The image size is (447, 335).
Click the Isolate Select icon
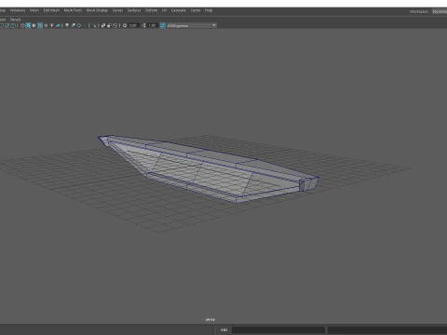pyautogui.click(x=94, y=25)
